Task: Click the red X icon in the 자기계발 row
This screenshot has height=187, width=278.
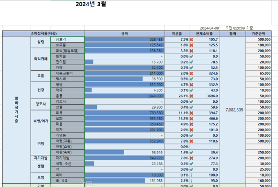Action: [x=191, y=158]
